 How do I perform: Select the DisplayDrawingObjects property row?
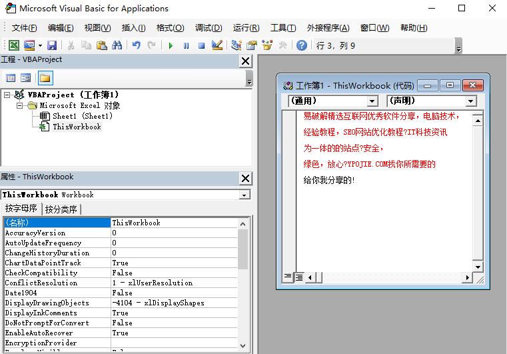click(x=121, y=303)
